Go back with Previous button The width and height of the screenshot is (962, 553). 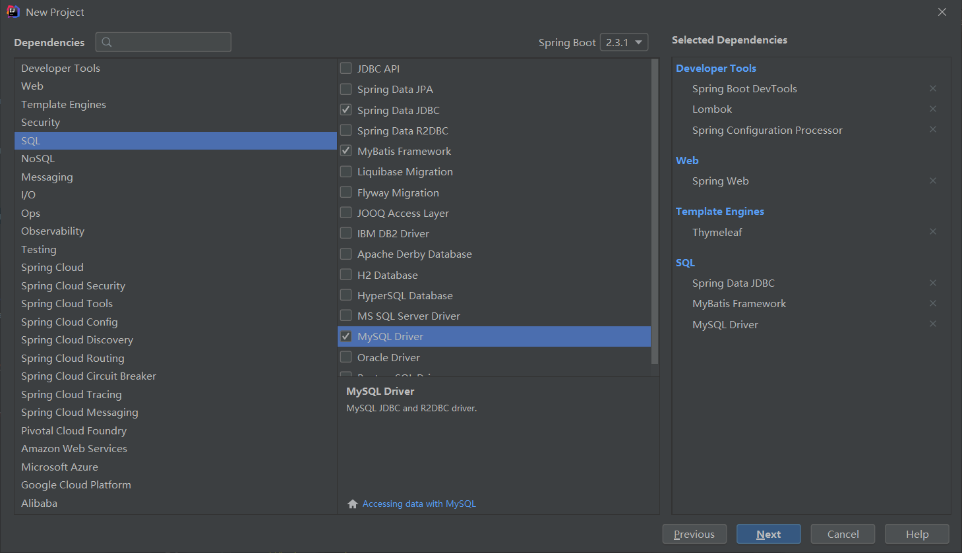point(694,534)
